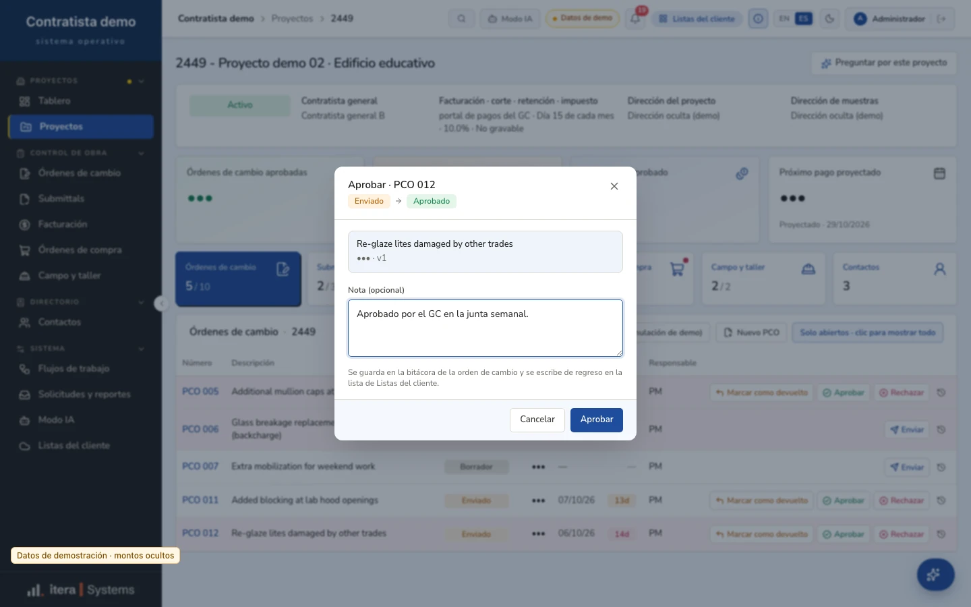This screenshot has width=971, height=607.
Task: Approve PCO 012 with the Aprobar button
Action: point(596,420)
